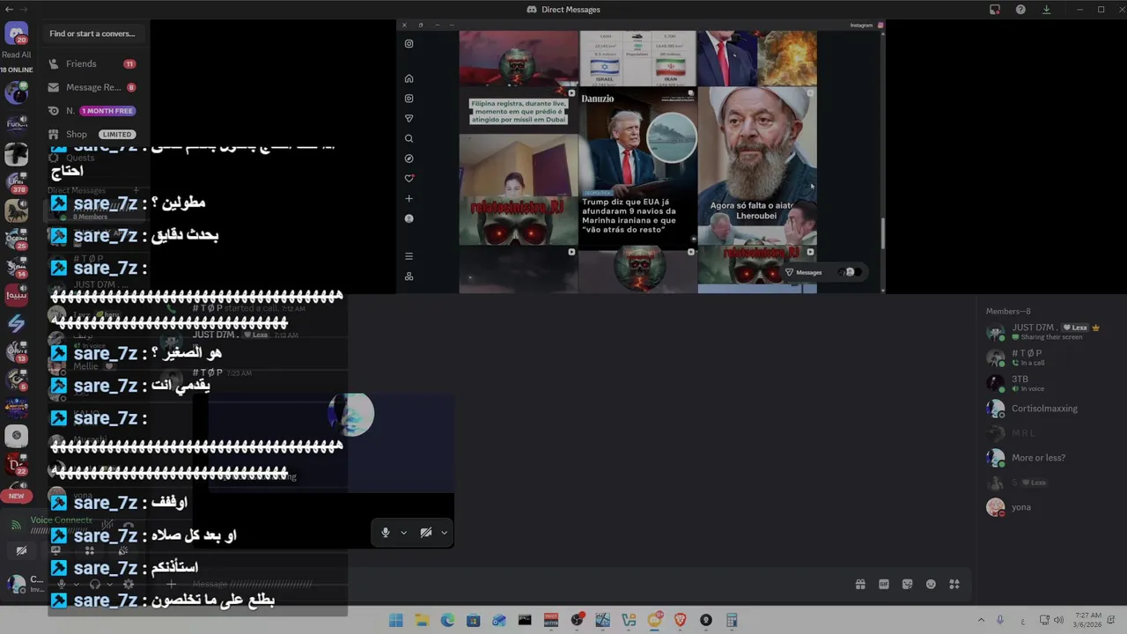This screenshot has height=634, width=1127.
Task: Open Brave browser from taskbar
Action: 680,620
